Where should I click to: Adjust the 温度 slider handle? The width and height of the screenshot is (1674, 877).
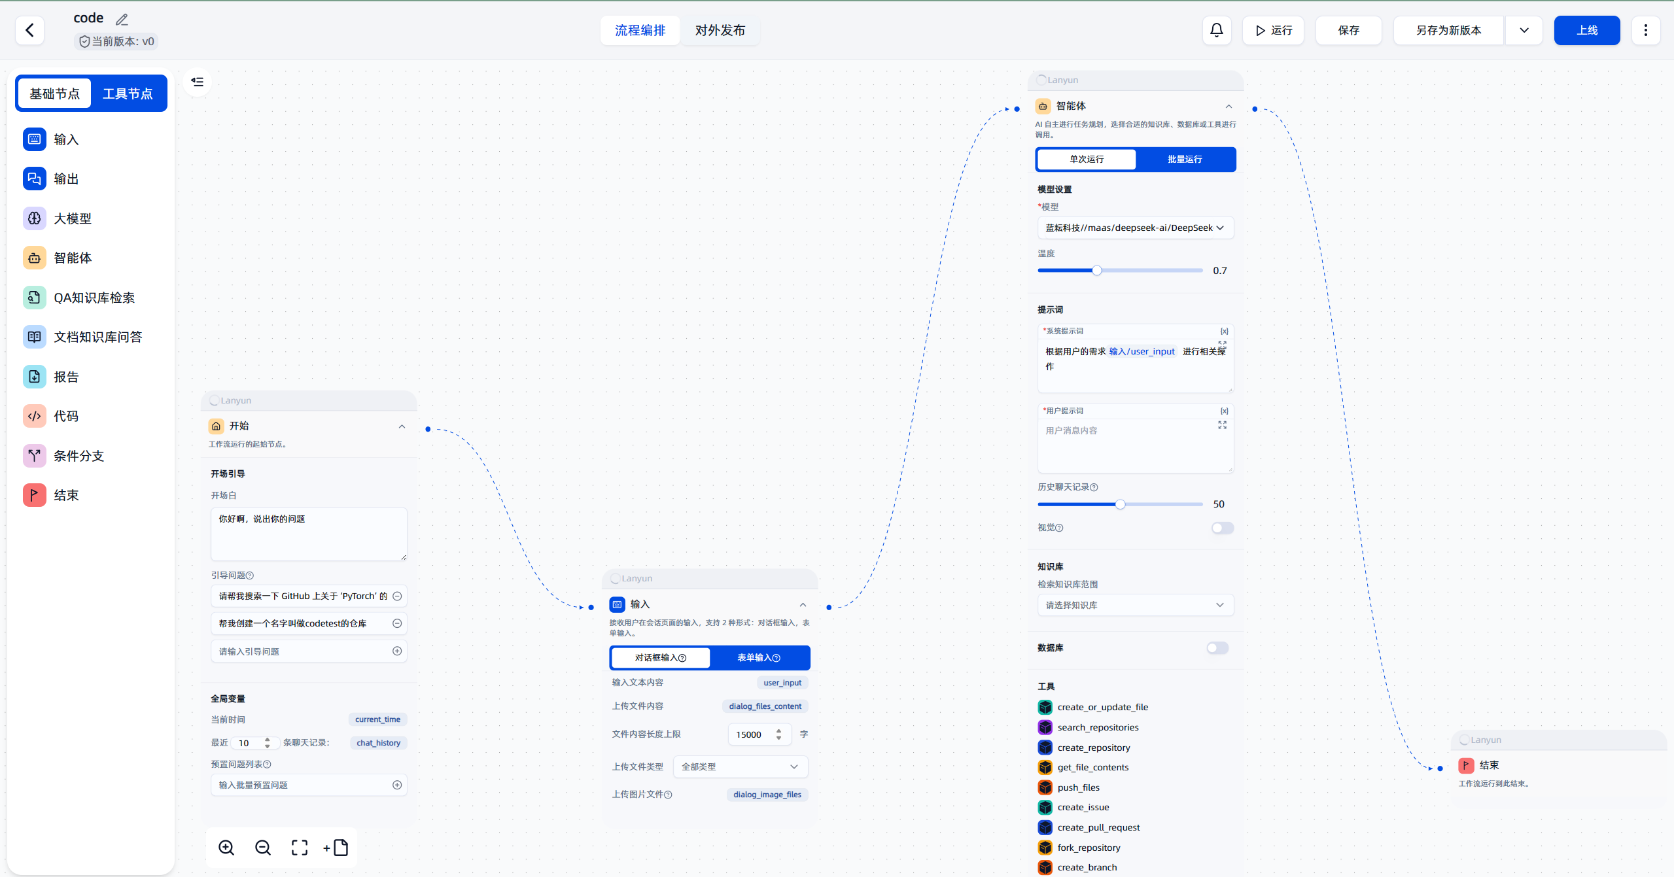coord(1097,271)
